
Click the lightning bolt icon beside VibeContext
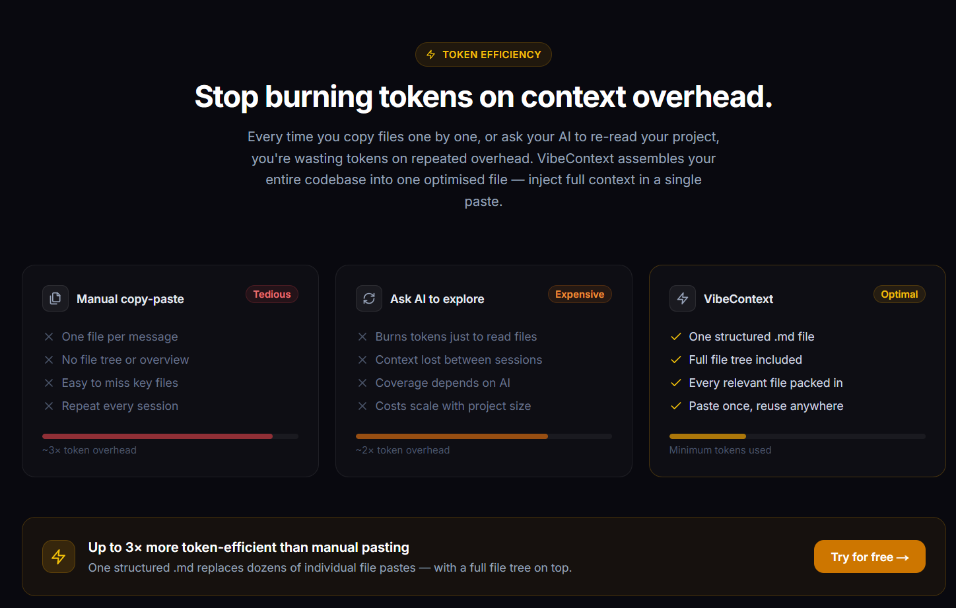[683, 298]
